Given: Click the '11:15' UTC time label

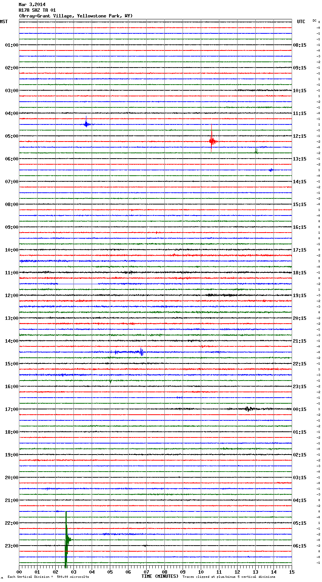Looking at the screenshot, I should tap(300, 113).
